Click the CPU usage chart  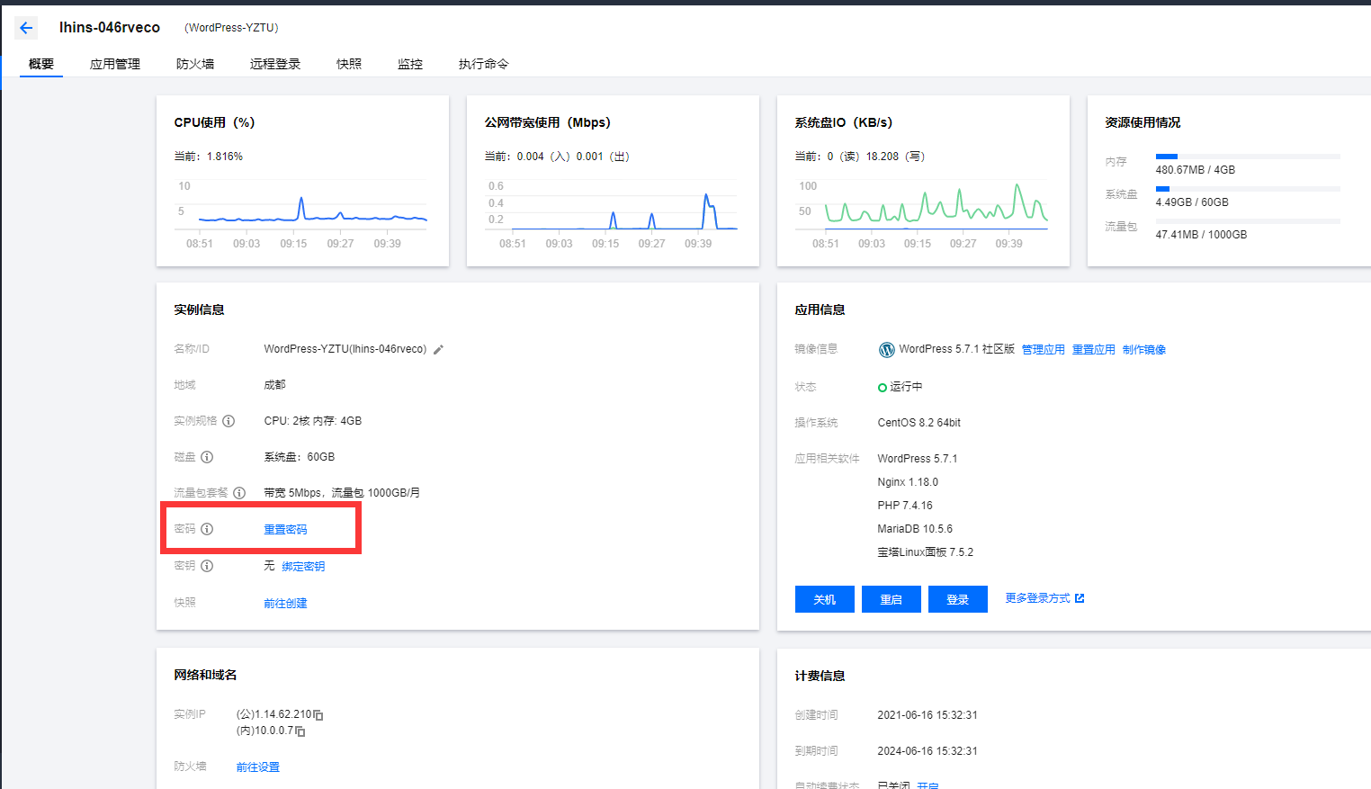pyautogui.click(x=302, y=211)
